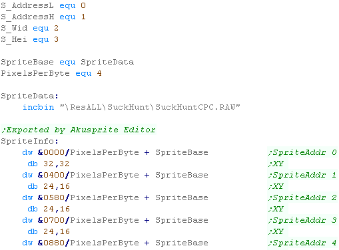Screen dimensions: 339x250
Task: Click PixelsPerByte equ 4 line
Action: (x=51, y=73)
